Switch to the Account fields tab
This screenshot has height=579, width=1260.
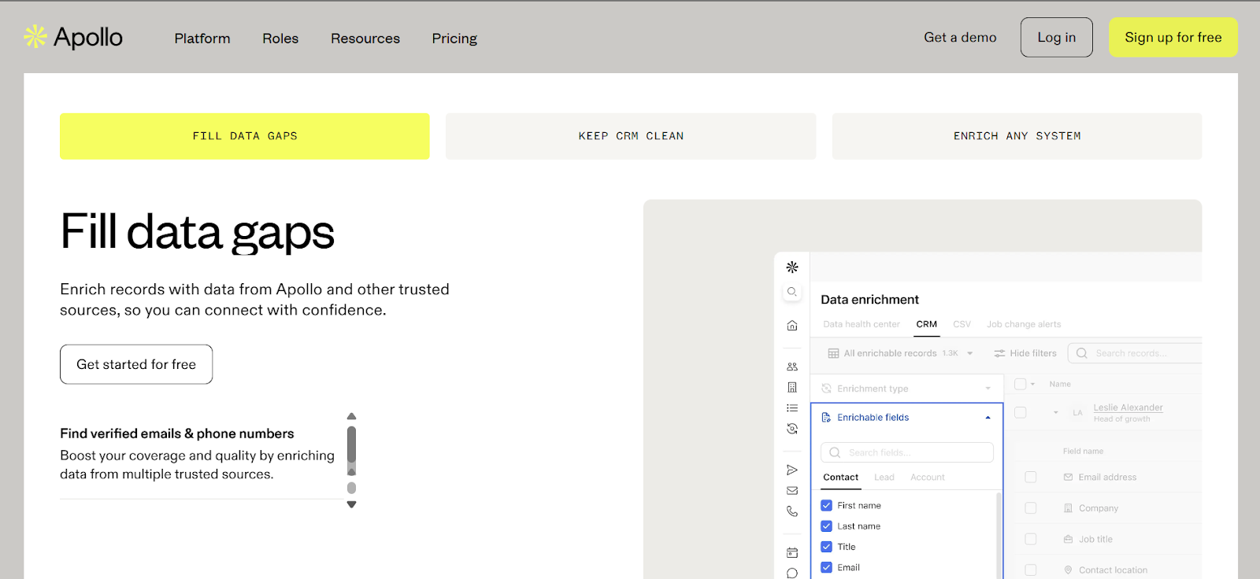pos(928,478)
